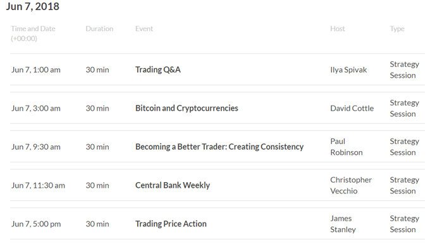Click the Duration column header
This screenshot has height=244, width=430.
[99, 29]
